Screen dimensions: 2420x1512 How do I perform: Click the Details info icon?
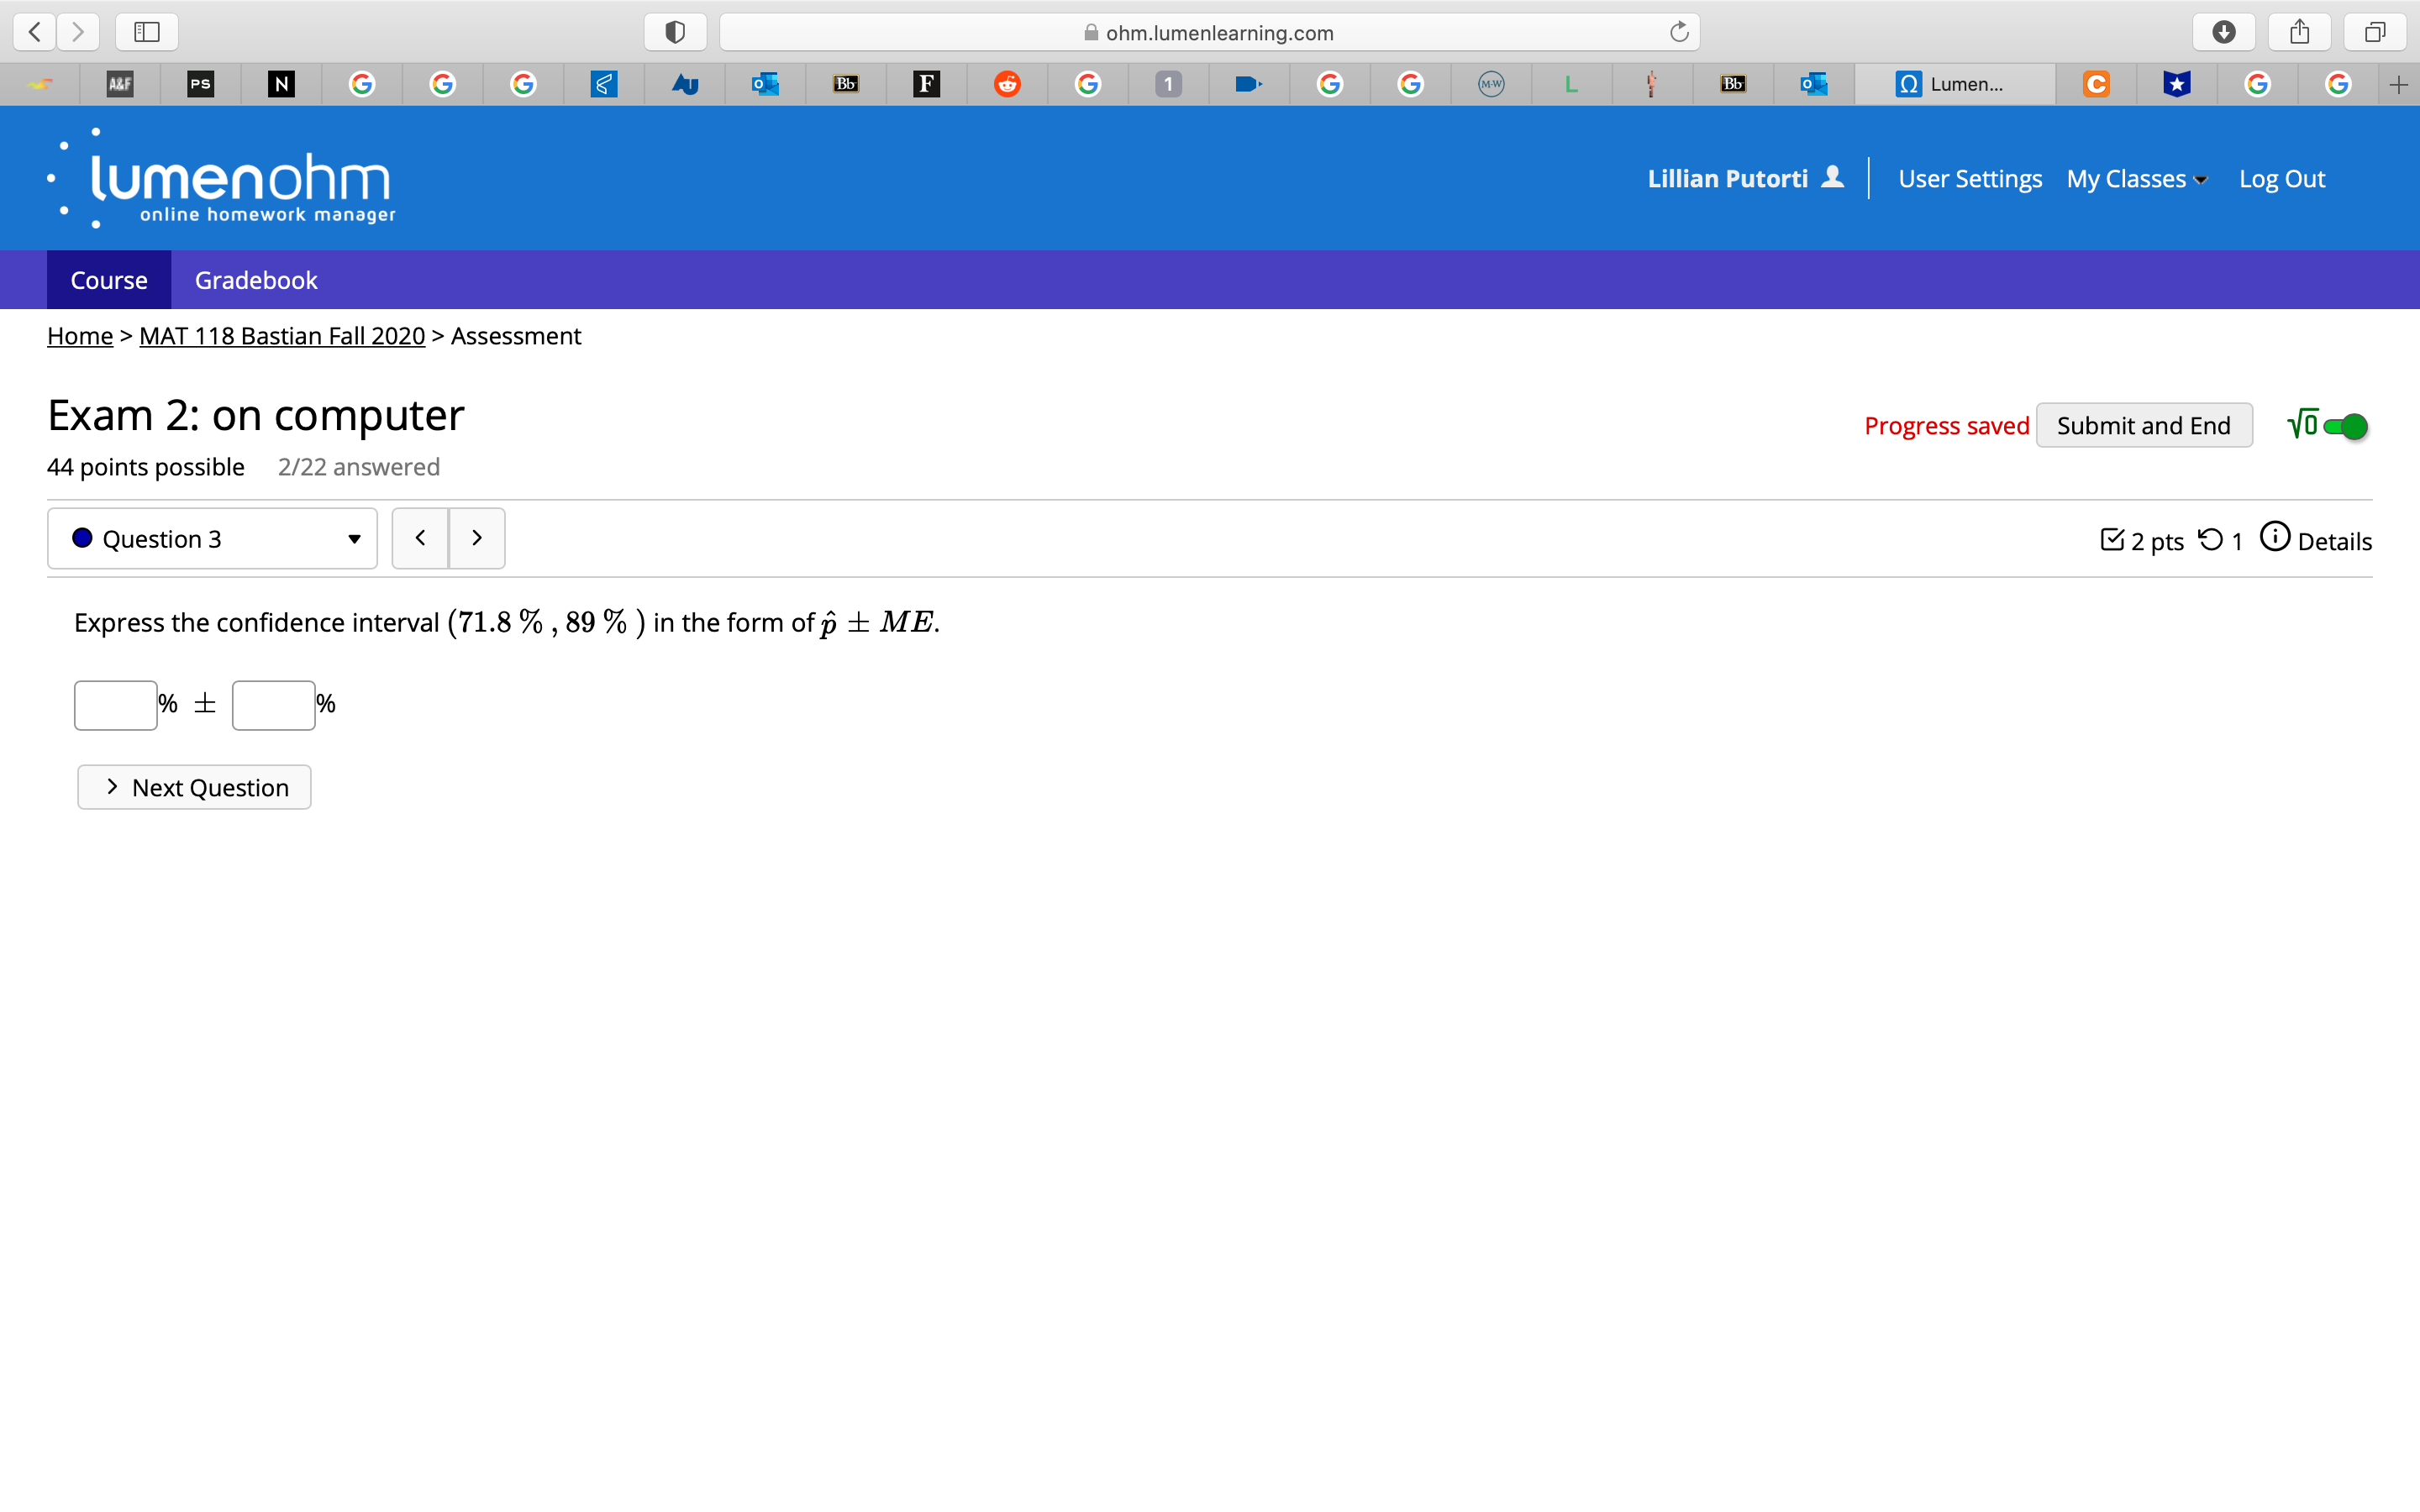point(2274,537)
